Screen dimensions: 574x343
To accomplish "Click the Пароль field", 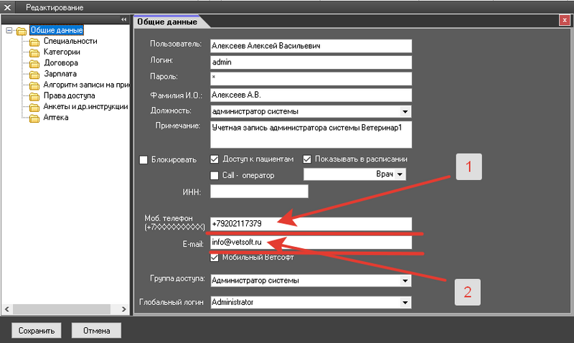I will [x=311, y=79].
